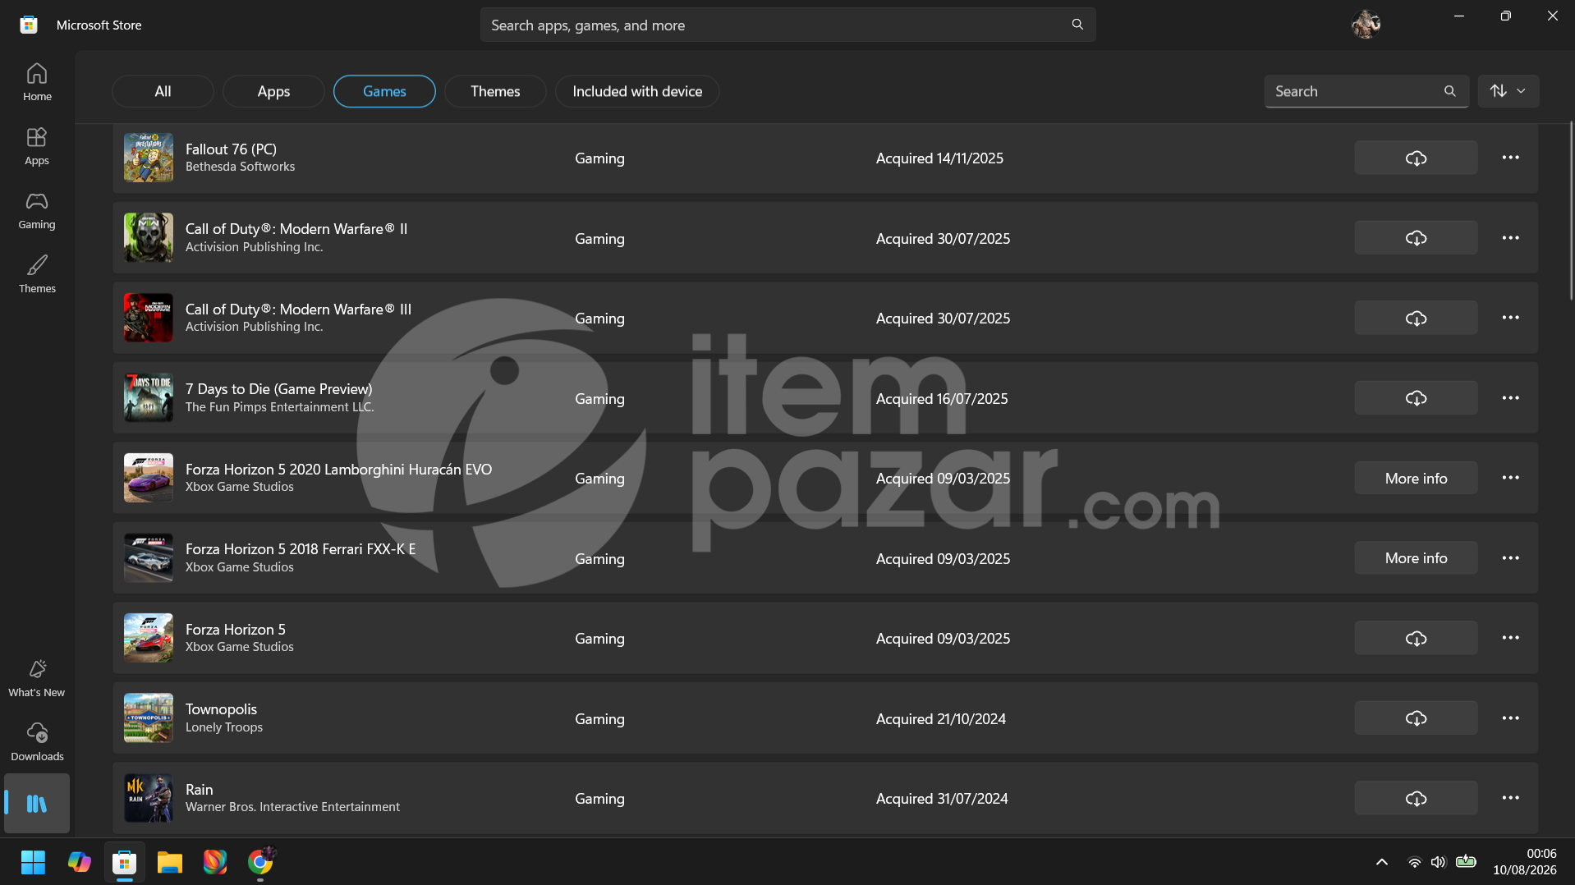1575x885 pixels.
Task: Show hidden system tray icons
Action: pyautogui.click(x=1382, y=862)
